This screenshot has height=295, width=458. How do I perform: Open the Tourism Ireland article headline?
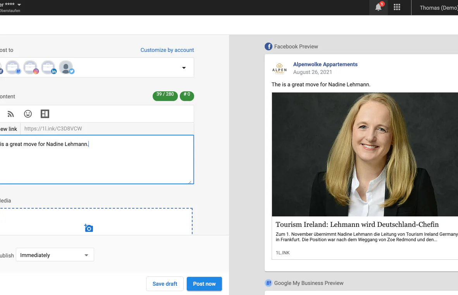click(357, 225)
